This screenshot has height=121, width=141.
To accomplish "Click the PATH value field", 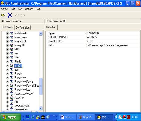I will tap(112, 45).
